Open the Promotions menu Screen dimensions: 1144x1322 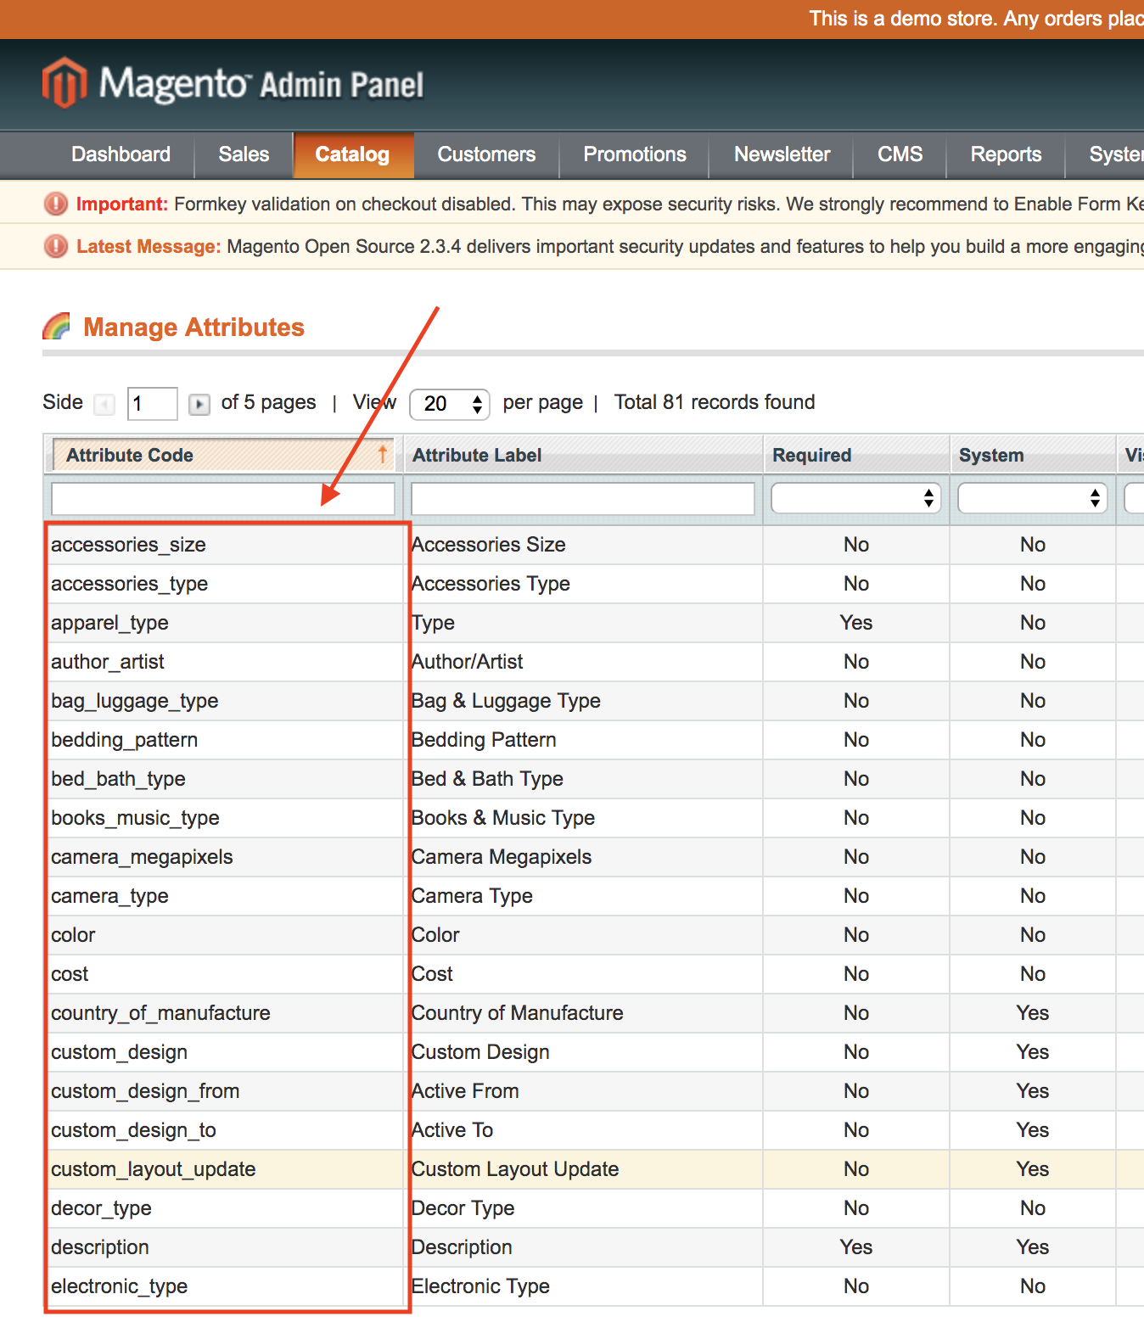(634, 154)
